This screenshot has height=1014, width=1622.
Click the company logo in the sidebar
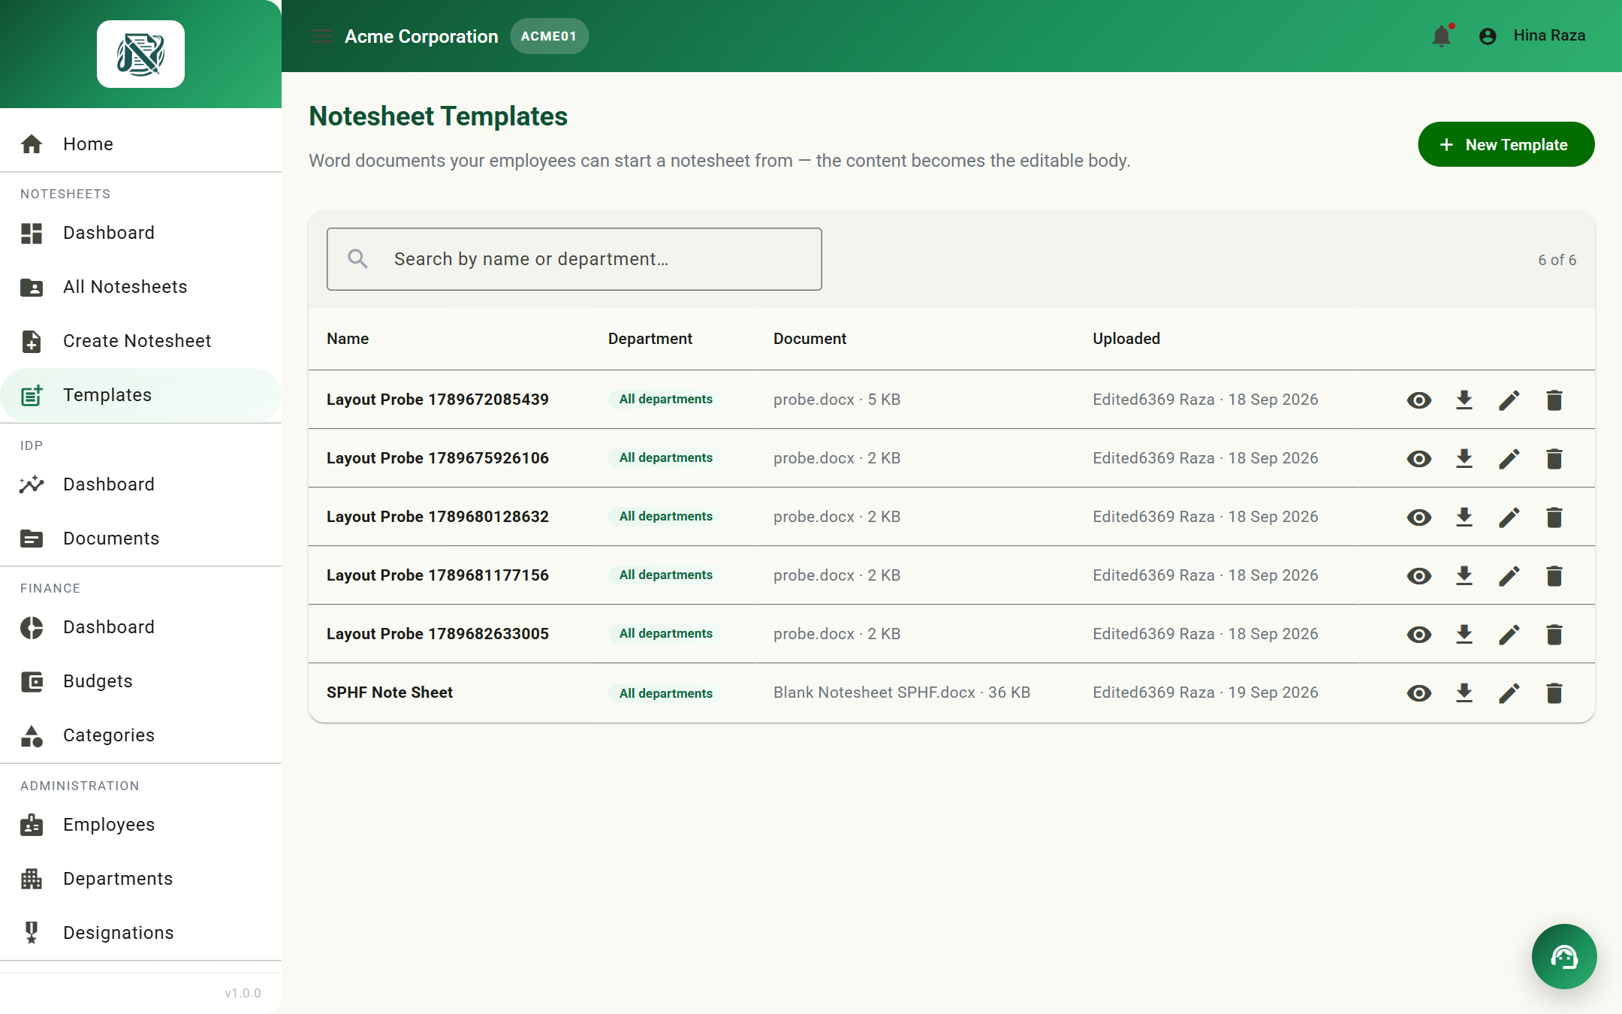(x=140, y=54)
